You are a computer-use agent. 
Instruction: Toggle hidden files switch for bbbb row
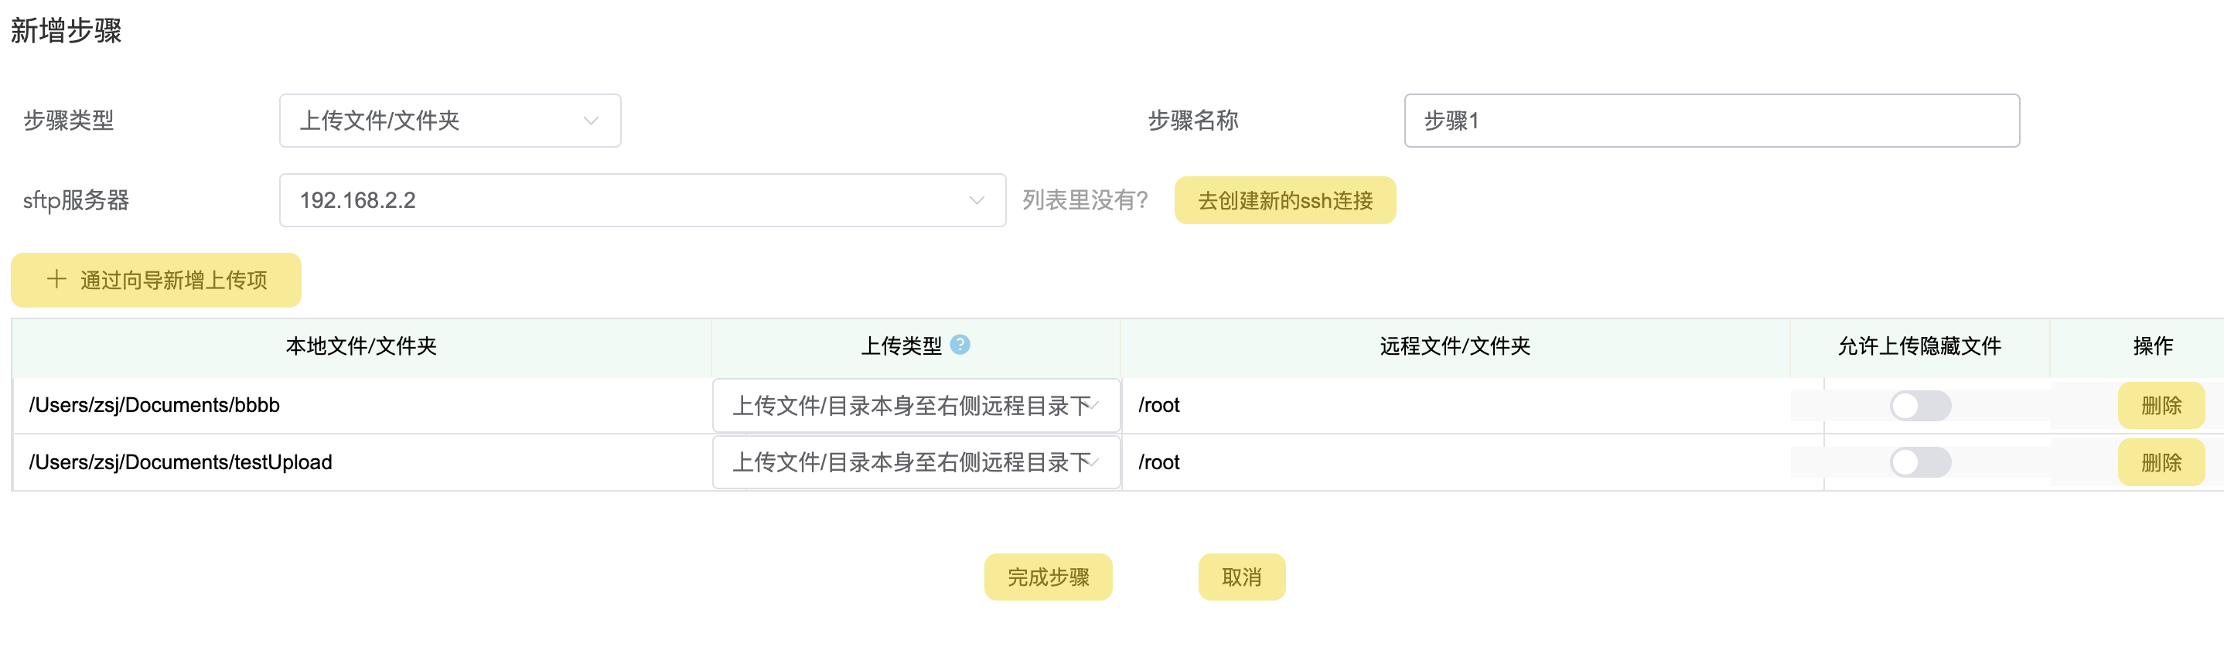[x=1919, y=405]
